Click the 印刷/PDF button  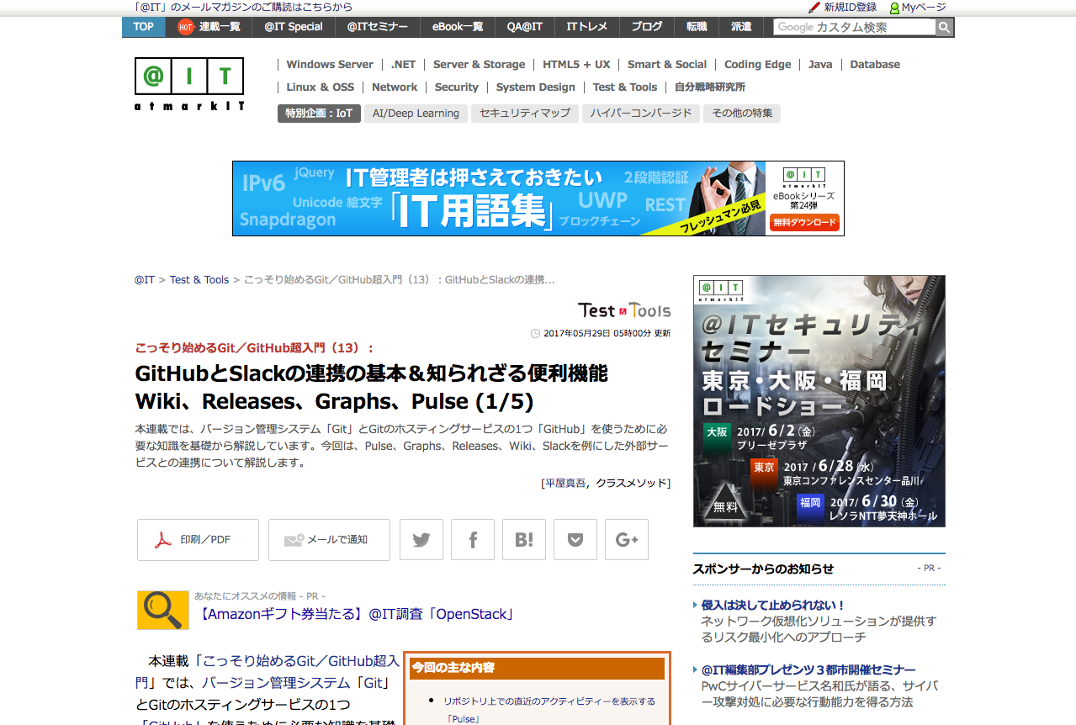[198, 540]
